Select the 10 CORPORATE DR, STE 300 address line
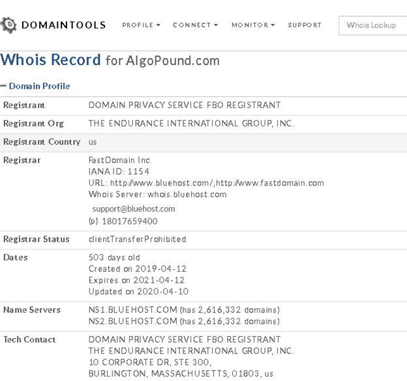This screenshot has height=381, width=407. point(150,362)
